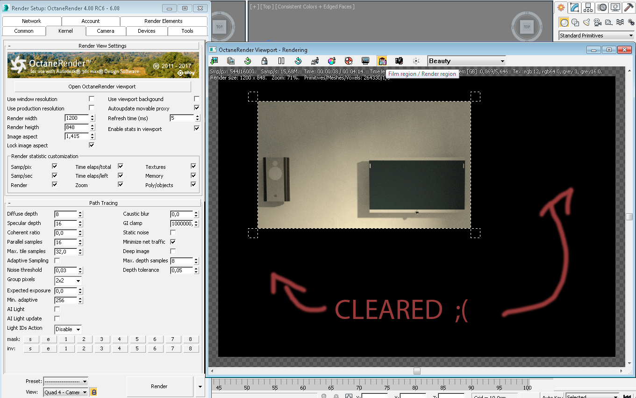Click the Film region / Render region icon

[x=382, y=61]
